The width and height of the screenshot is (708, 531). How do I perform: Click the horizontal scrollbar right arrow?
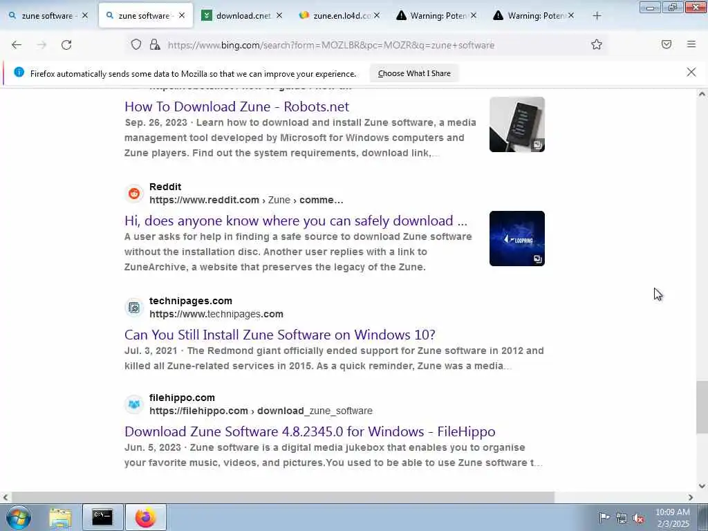[691, 497]
